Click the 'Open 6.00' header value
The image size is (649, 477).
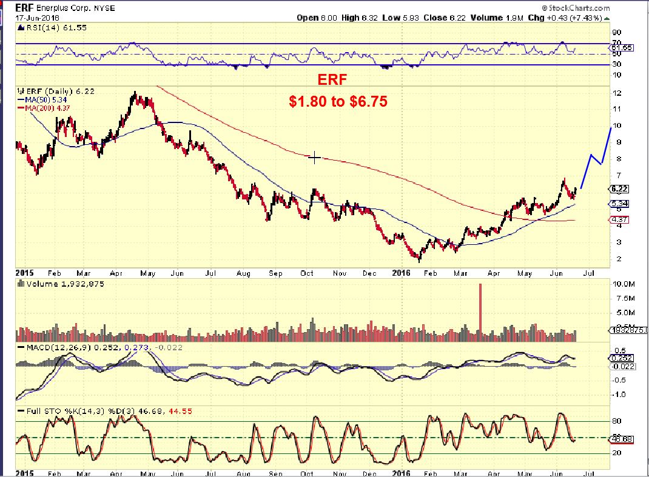317,18
